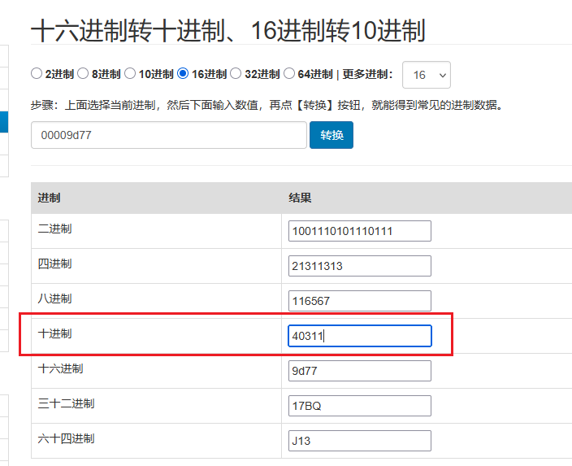The height and width of the screenshot is (466, 572).
Task: Open the 更多进制 dropdown showing 16
Action: (x=427, y=75)
